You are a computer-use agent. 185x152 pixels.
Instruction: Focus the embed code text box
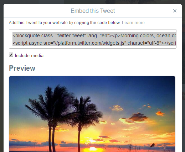tap(93, 39)
